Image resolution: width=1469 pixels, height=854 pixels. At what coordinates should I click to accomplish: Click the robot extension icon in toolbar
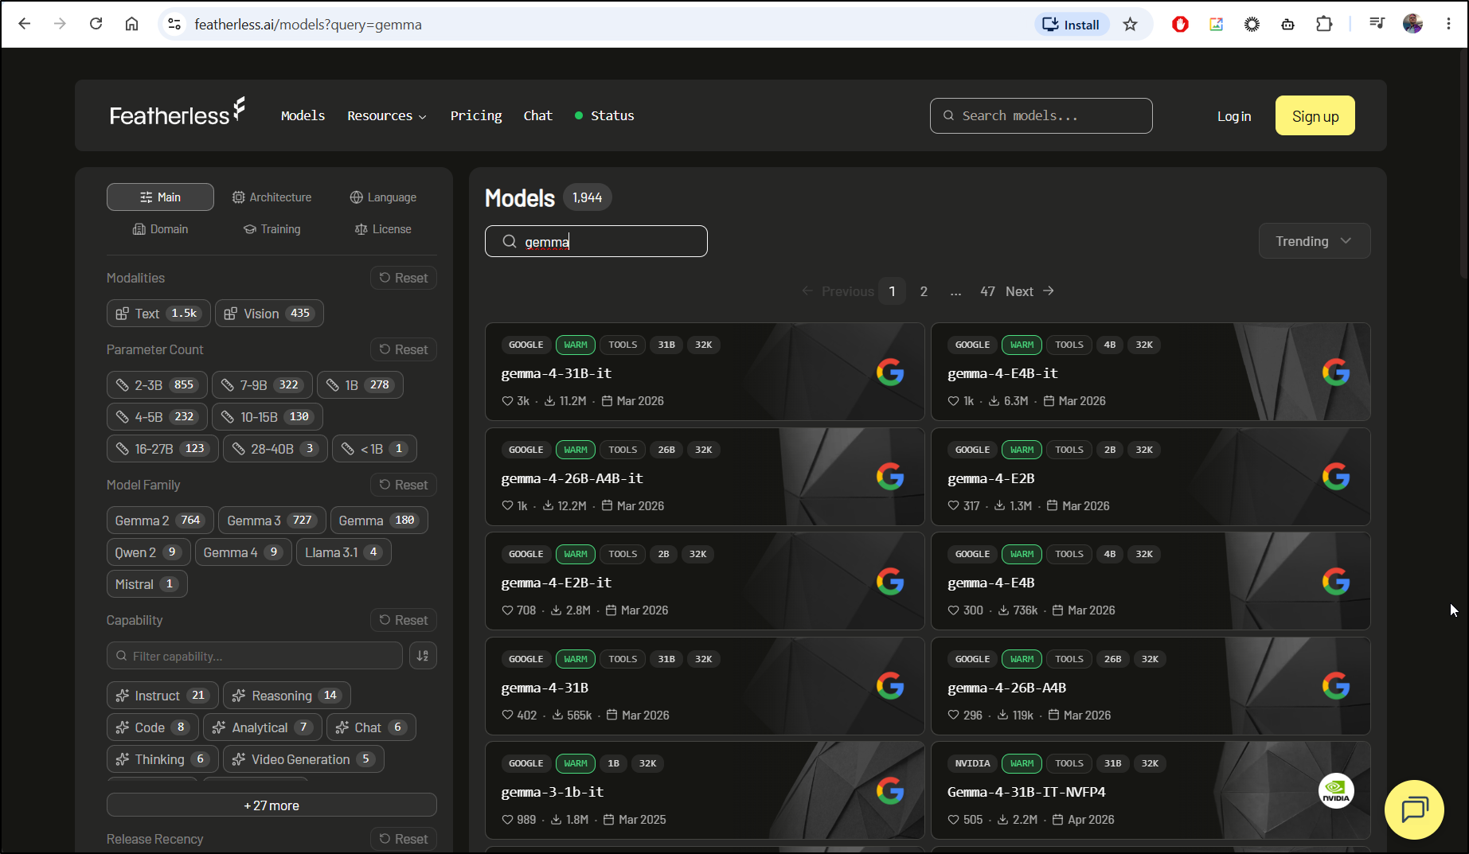click(1288, 25)
